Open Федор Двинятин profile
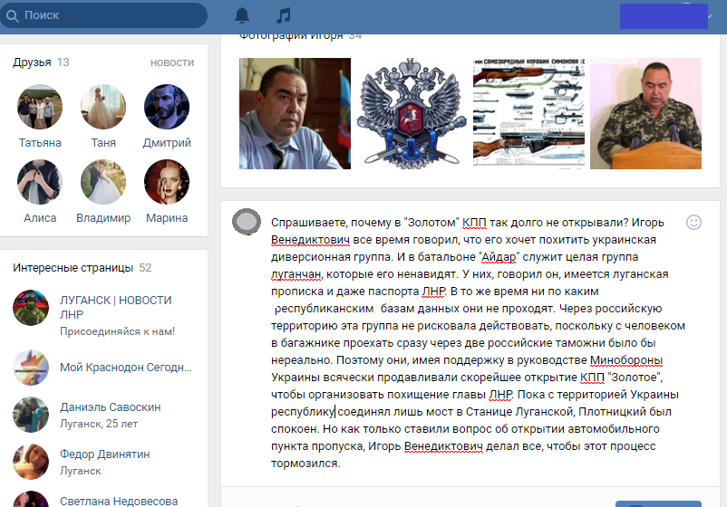This screenshot has height=507, width=727. (x=105, y=454)
